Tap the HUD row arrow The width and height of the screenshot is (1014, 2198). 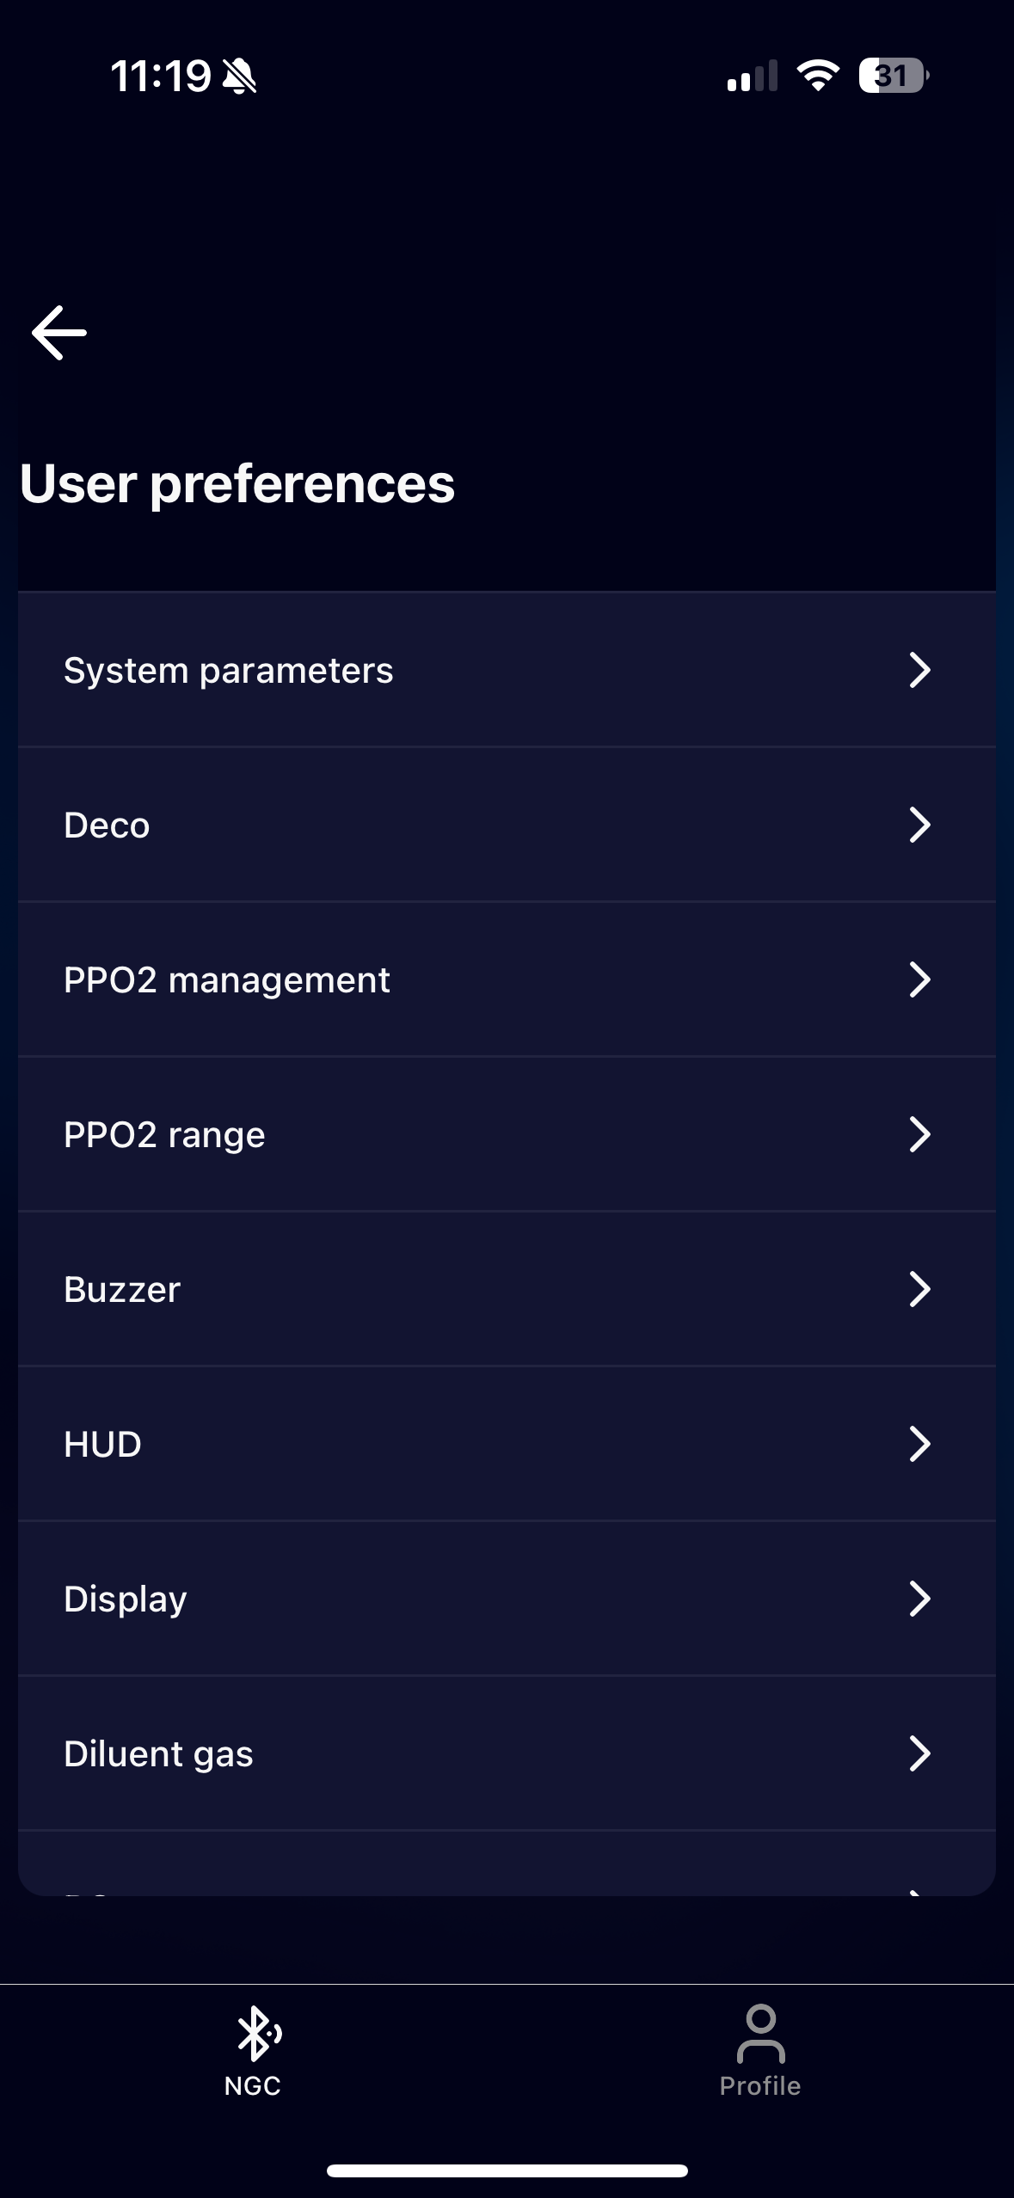[x=919, y=1444]
